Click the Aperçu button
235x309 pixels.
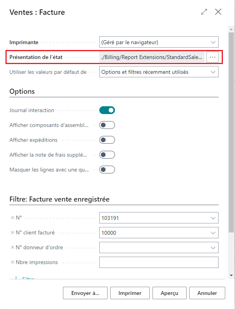(x=169, y=293)
